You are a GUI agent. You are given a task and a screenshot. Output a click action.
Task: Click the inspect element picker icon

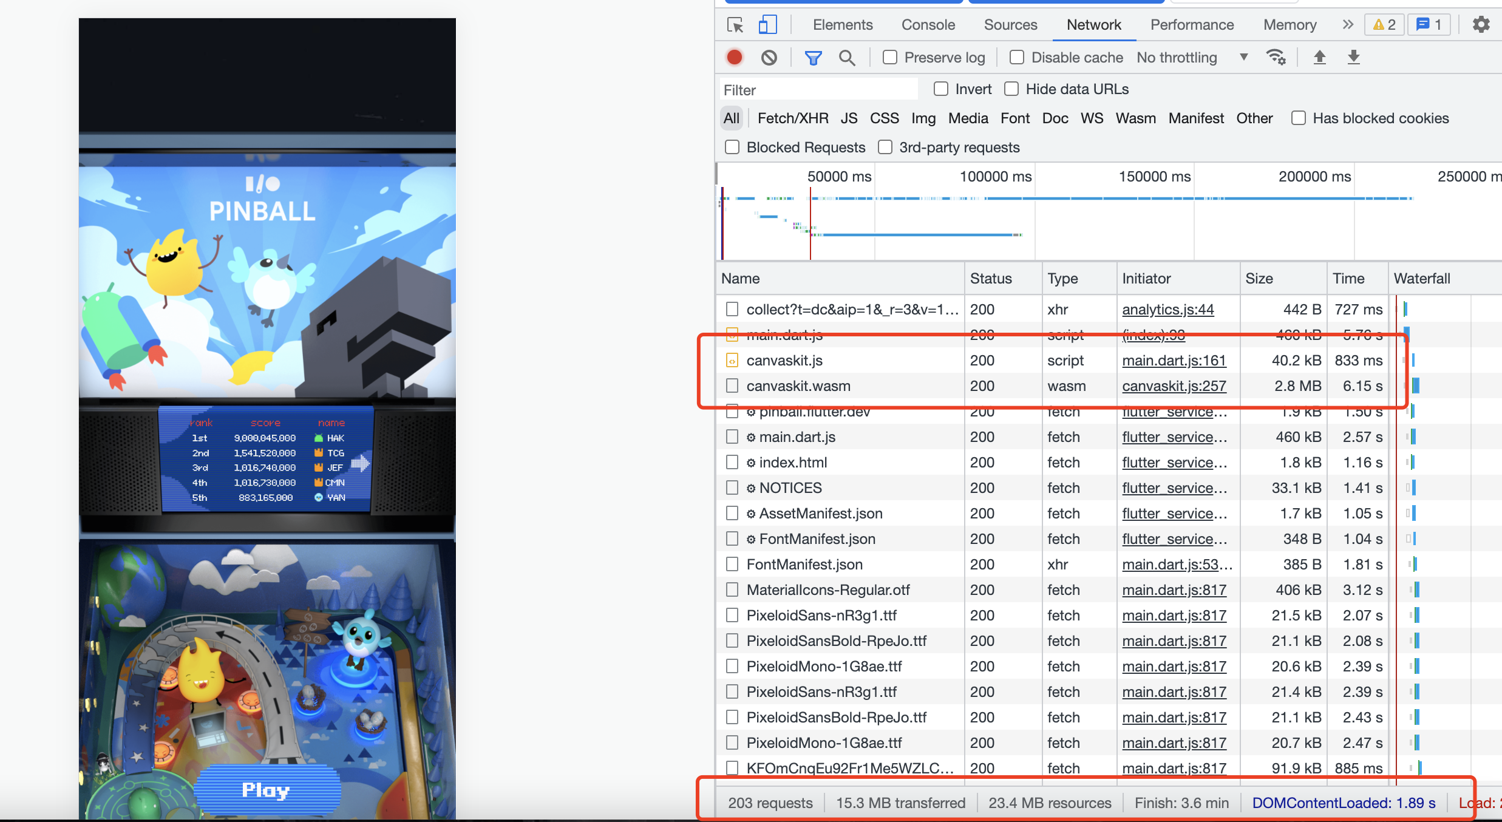point(735,25)
